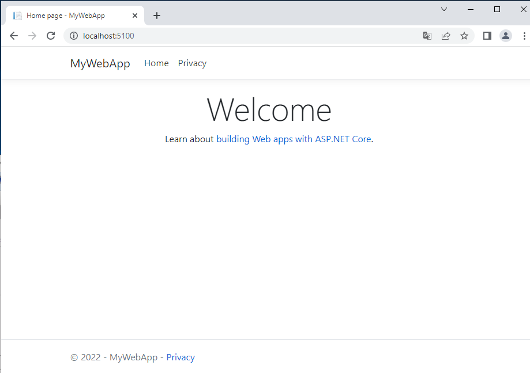Image resolution: width=530 pixels, height=373 pixels.
Task: Open Home in the navbar
Action: click(156, 63)
